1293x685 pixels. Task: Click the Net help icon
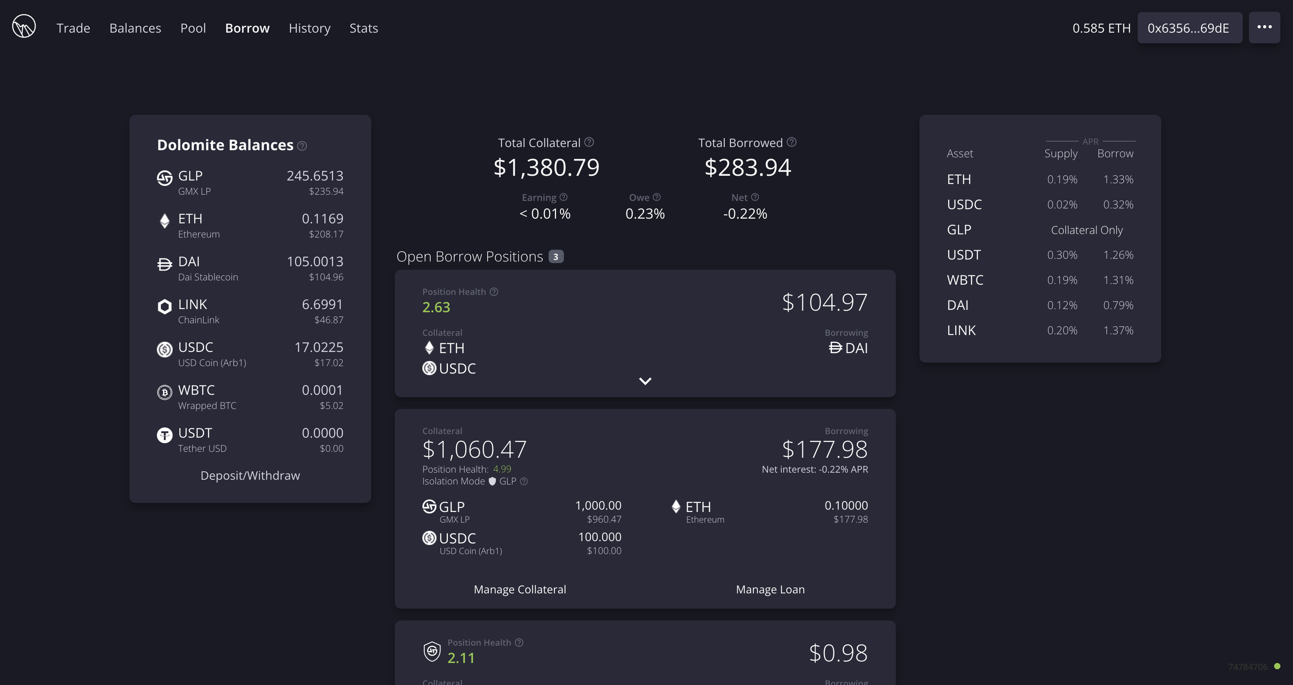click(755, 197)
